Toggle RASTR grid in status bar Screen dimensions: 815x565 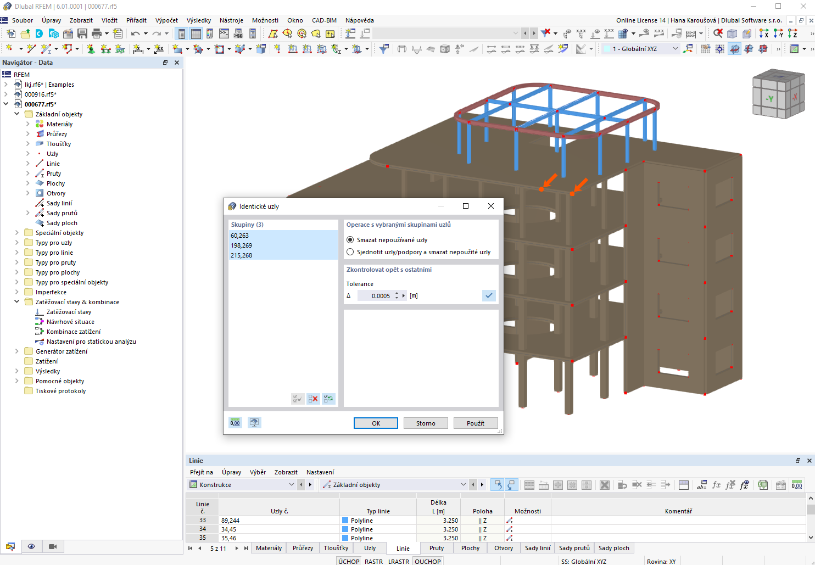(x=373, y=561)
